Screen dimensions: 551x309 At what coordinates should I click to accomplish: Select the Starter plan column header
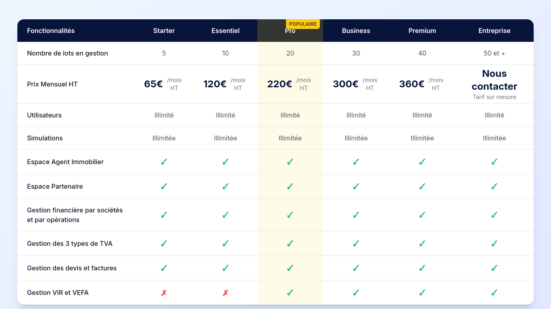click(x=164, y=31)
